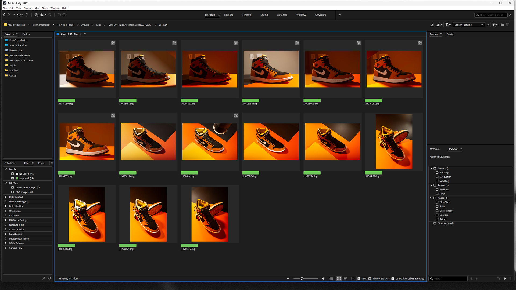Viewport: 516px width, 290px height.
Task: Open the Folders tab
Action: (26, 34)
